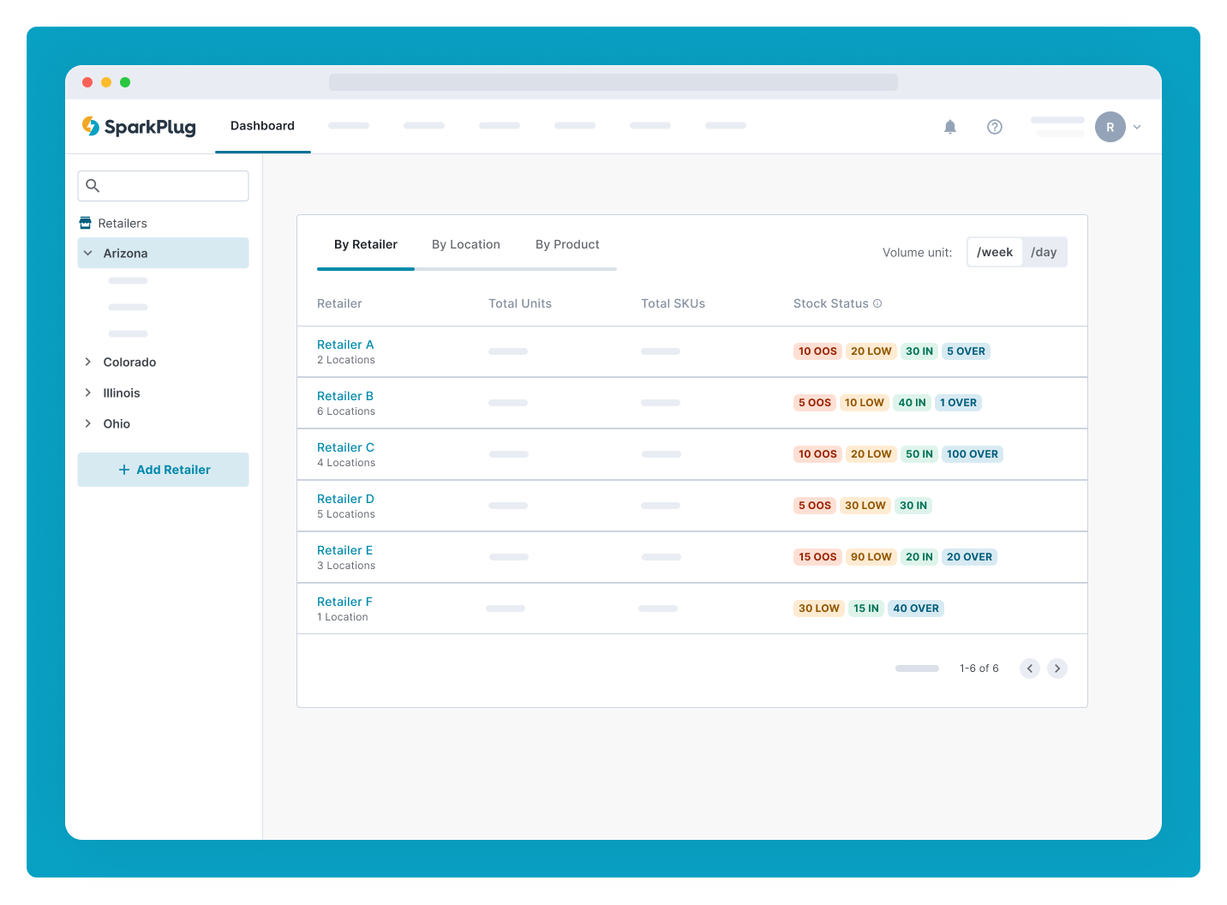
Task: Click the search magnifier icon
Action: (93, 185)
